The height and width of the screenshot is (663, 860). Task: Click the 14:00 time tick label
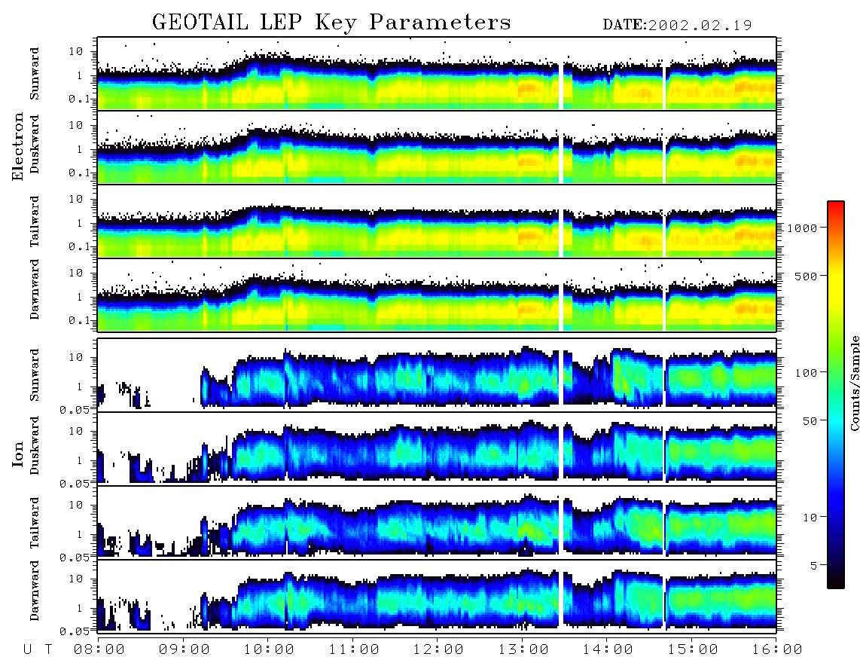click(608, 649)
